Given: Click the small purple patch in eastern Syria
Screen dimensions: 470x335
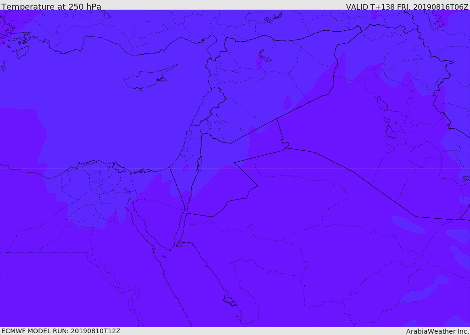Looking at the screenshot, I should 287,102.
